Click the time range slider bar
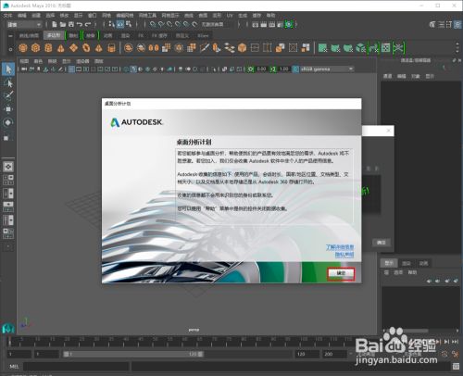The height and width of the screenshot is (376, 463). pos(133,354)
